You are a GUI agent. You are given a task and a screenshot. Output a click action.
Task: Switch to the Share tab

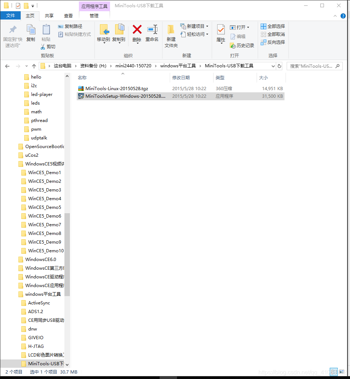point(49,16)
